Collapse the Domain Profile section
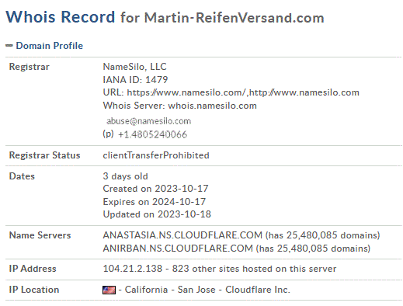 [49, 46]
